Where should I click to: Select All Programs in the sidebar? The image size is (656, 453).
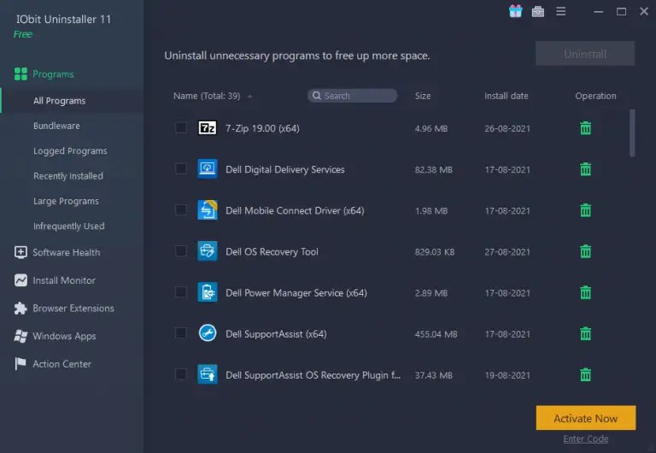coord(60,101)
